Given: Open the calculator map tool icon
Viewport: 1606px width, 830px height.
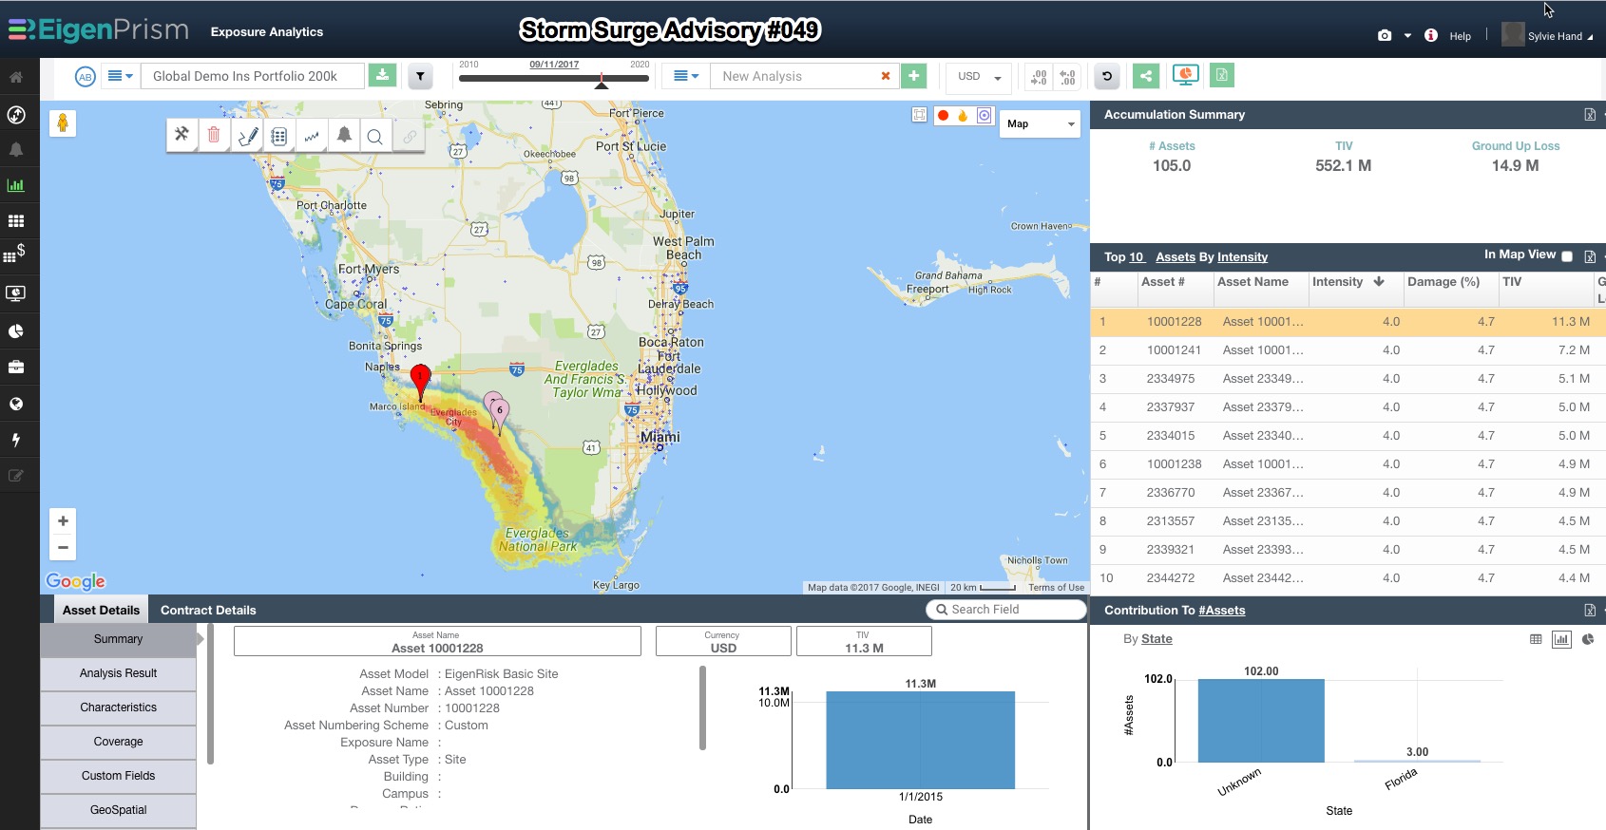Looking at the screenshot, I should tap(279, 136).
